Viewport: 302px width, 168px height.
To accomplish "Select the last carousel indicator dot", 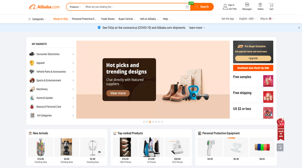I will click(162, 122).
